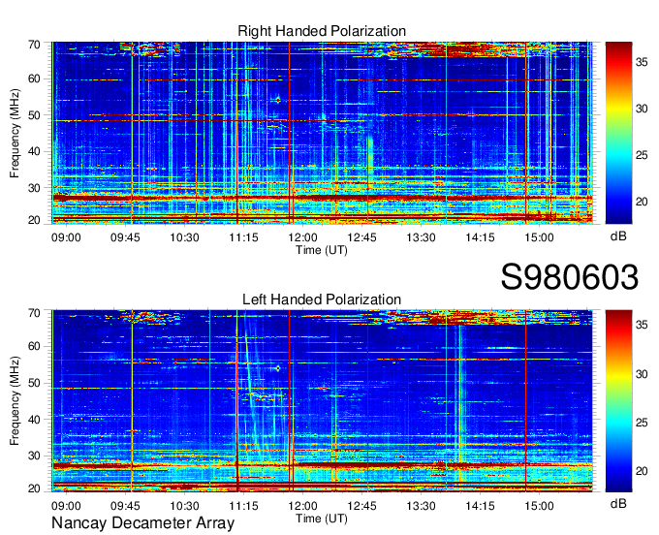The height and width of the screenshot is (535, 659).
Task: Click the 12:45 tick label on the bottom plot
Action: (361, 506)
